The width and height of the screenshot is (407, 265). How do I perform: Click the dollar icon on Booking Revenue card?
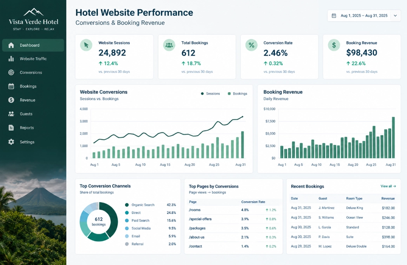click(x=334, y=45)
